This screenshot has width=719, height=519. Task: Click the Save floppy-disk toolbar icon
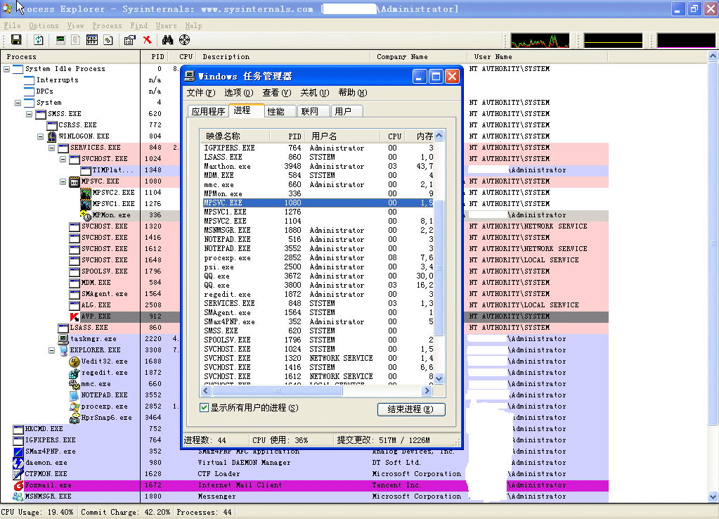pos(16,40)
